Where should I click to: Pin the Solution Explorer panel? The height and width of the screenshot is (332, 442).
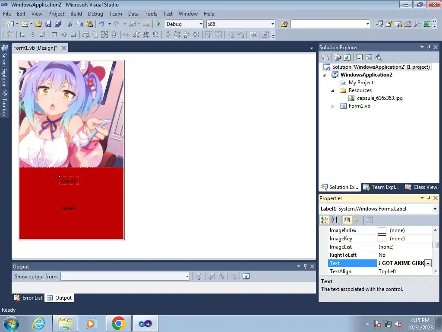pyautogui.click(x=429, y=47)
